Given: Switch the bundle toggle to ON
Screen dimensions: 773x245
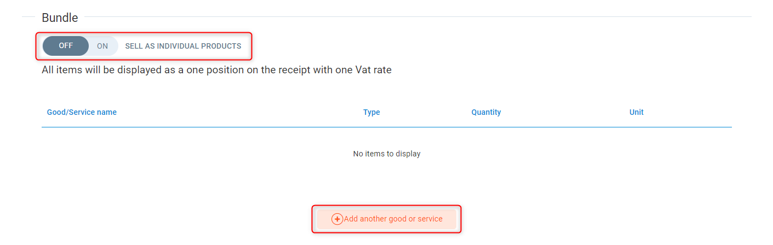Looking at the screenshot, I should (102, 46).
